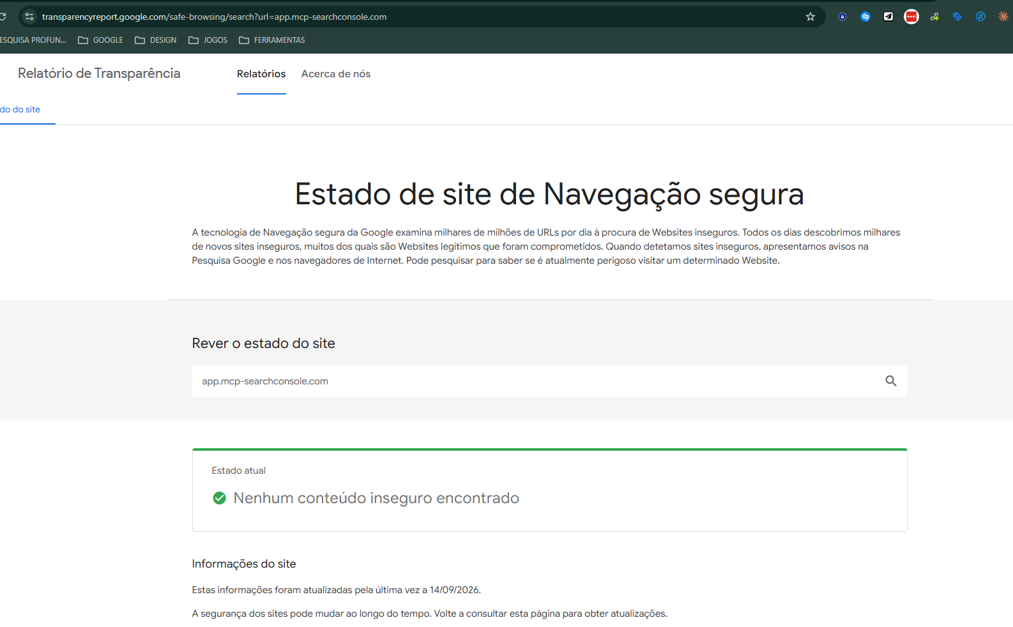The image size is (1013, 627).
Task: Open the DESIGN bookmarks folder
Action: coord(156,40)
